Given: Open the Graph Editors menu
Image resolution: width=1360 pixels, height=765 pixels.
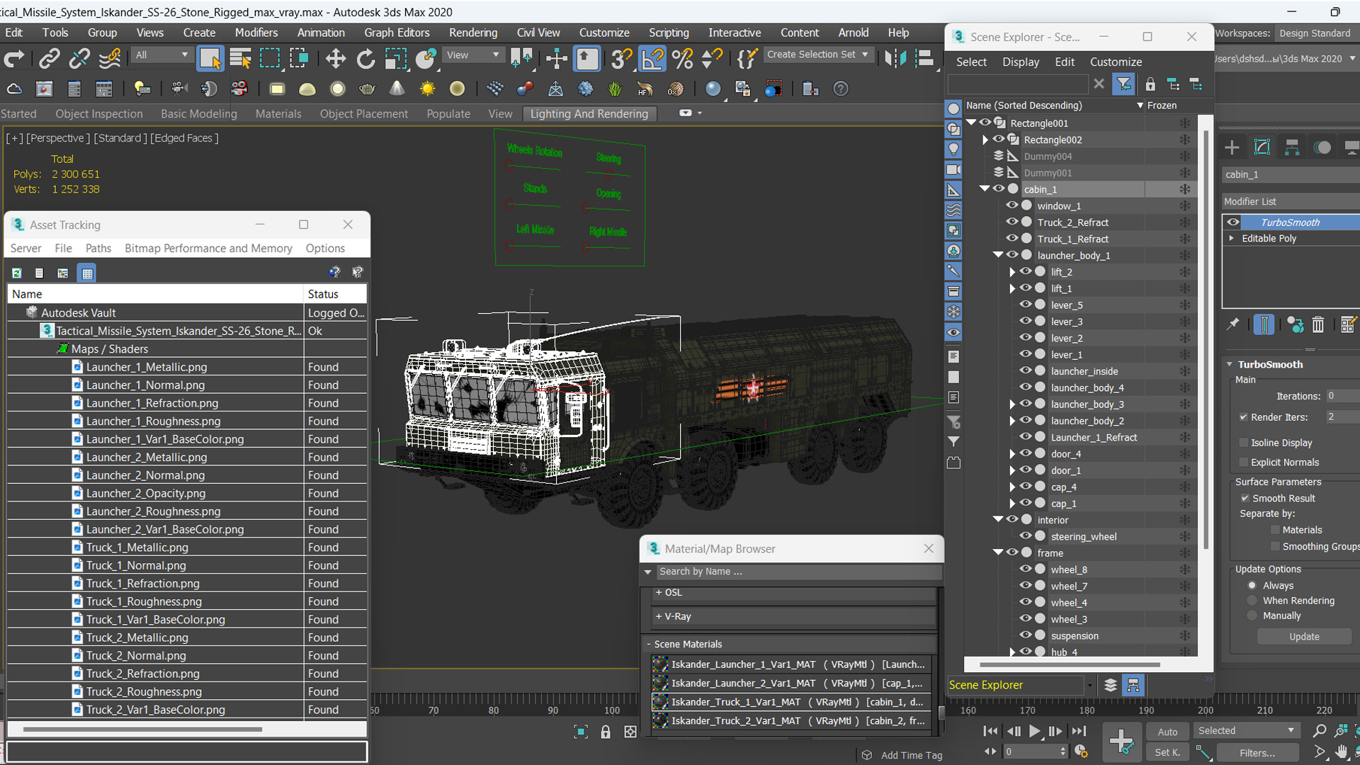Looking at the screenshot, I should 397,33.
